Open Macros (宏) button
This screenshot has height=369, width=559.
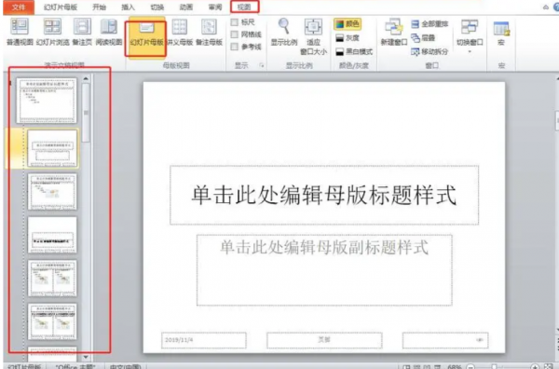tap(501, 34)
